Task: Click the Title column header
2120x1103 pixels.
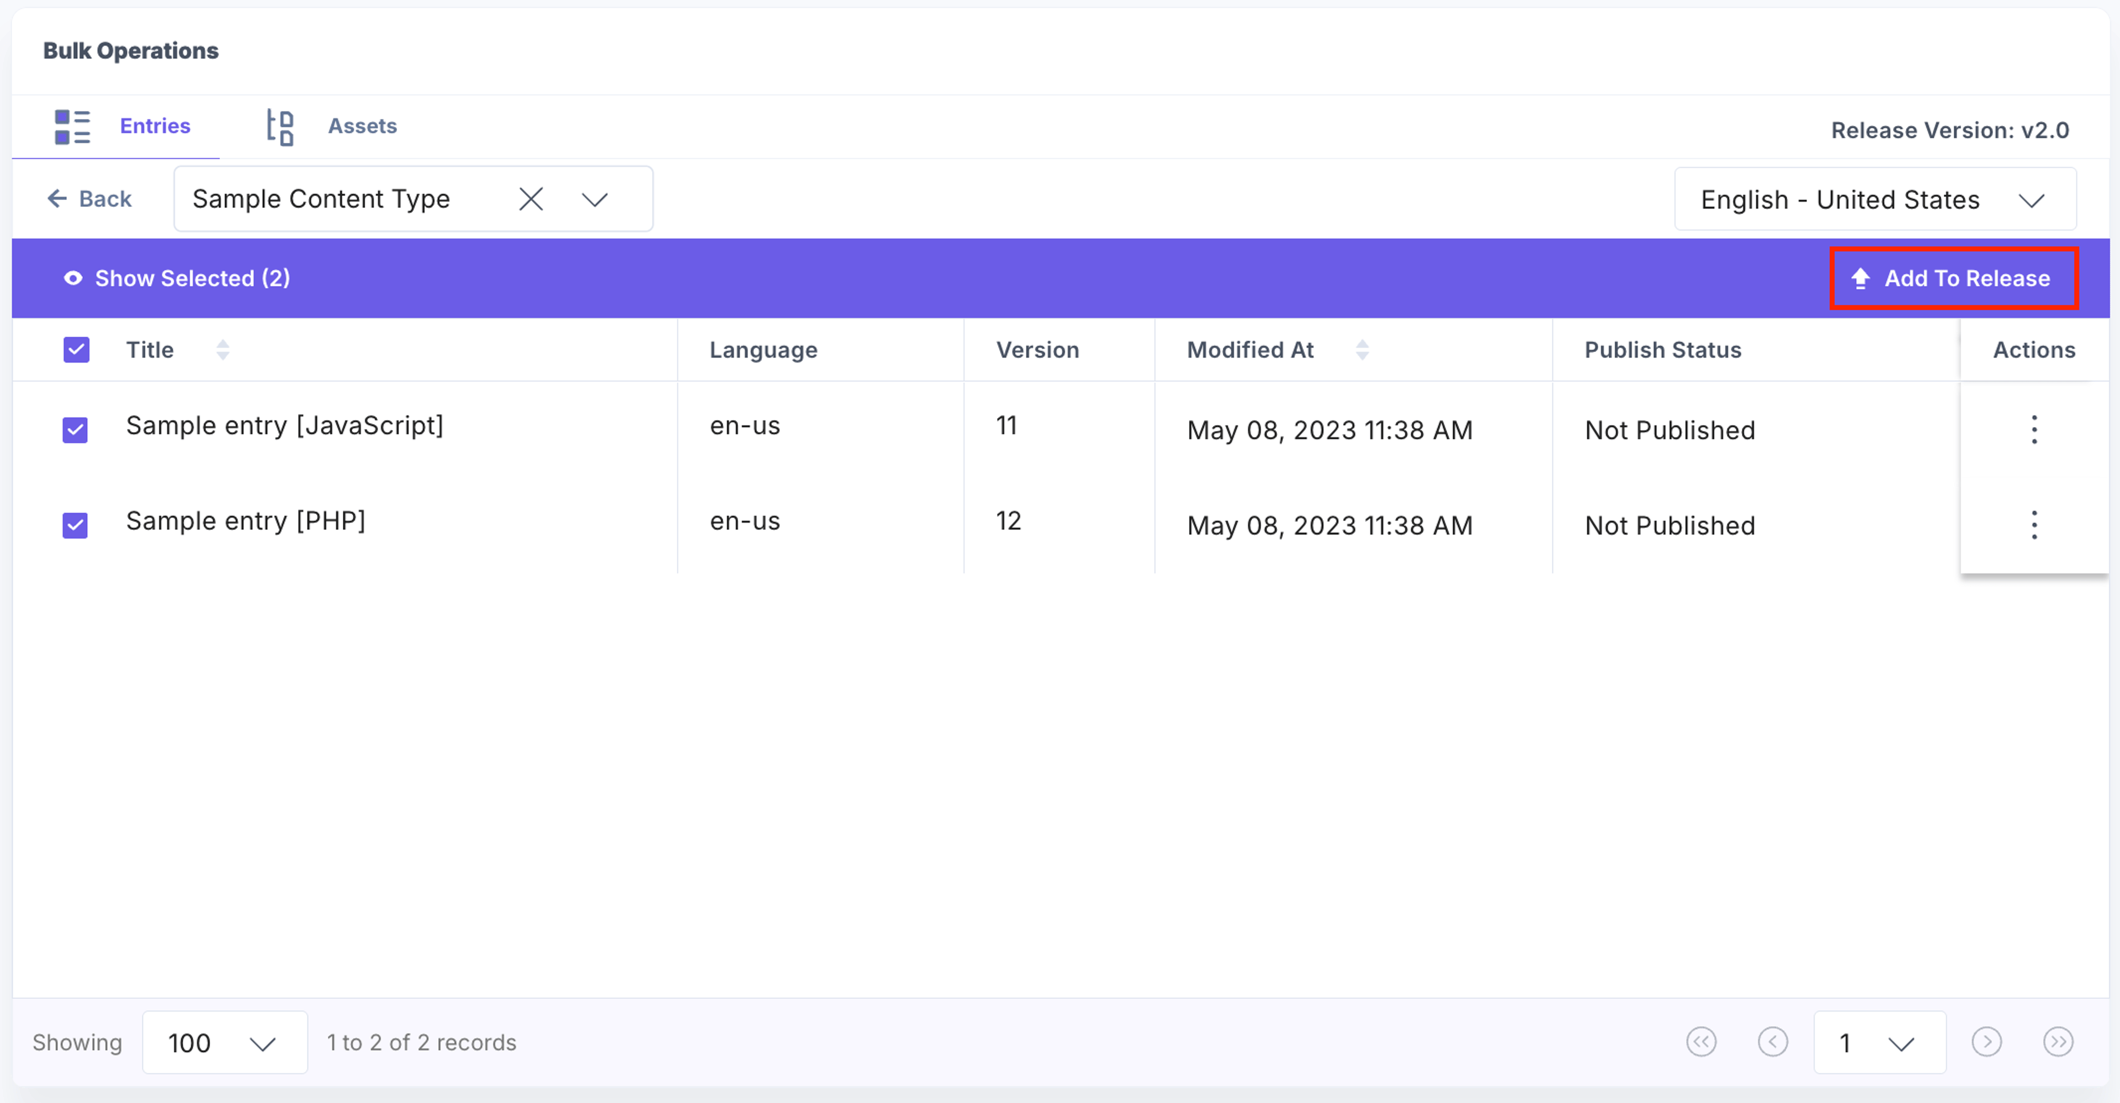Action: point(150,350)
